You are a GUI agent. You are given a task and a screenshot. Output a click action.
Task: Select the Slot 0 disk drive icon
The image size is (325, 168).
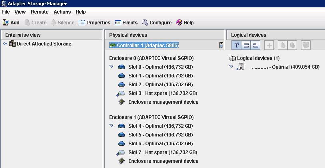(122, 67)
